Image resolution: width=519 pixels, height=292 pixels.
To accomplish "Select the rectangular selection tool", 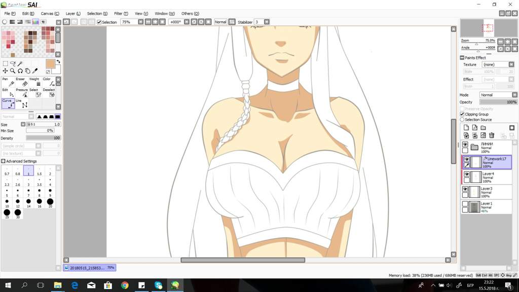I will (x=5, y=63).
